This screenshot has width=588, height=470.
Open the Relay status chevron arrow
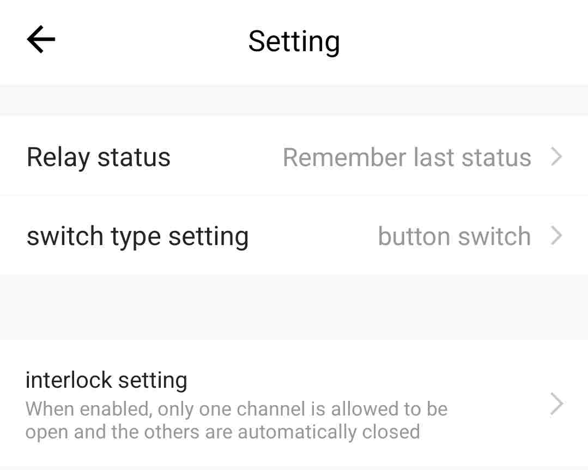[x=556, y=157]
